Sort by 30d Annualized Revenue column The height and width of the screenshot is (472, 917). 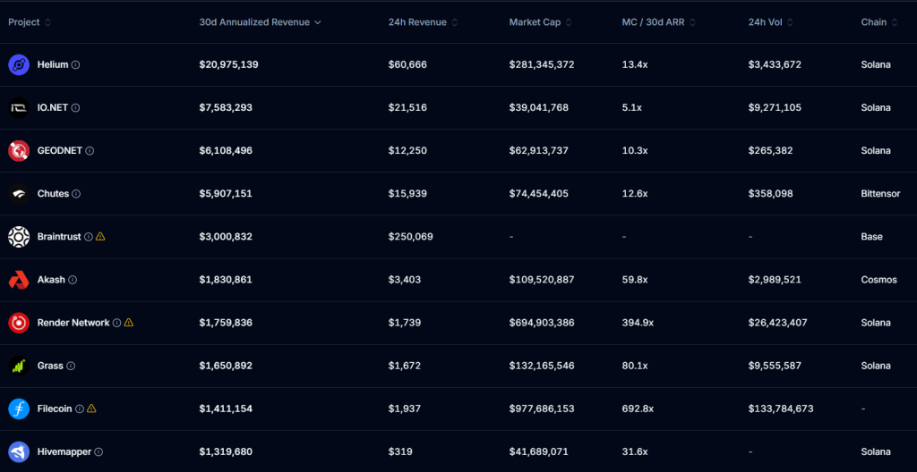coord(260,22)
